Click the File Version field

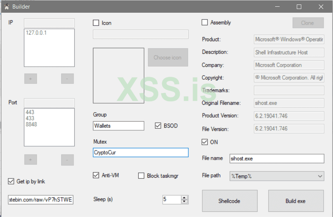[x=289, y=128]
